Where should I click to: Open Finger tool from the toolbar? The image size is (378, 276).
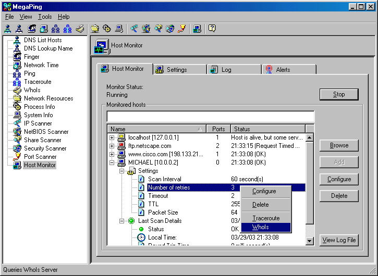click(x=32, y=29)
